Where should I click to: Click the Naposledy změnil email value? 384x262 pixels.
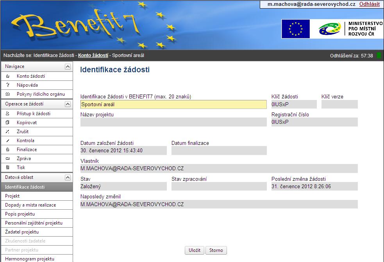[219, 205]
